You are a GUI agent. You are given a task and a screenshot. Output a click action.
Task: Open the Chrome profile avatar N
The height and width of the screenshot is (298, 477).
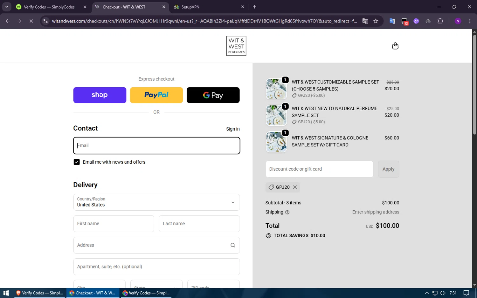(458, 21)
